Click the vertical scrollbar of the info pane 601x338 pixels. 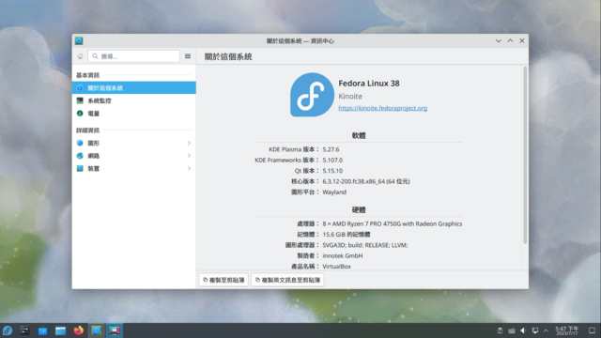[525, 155]
